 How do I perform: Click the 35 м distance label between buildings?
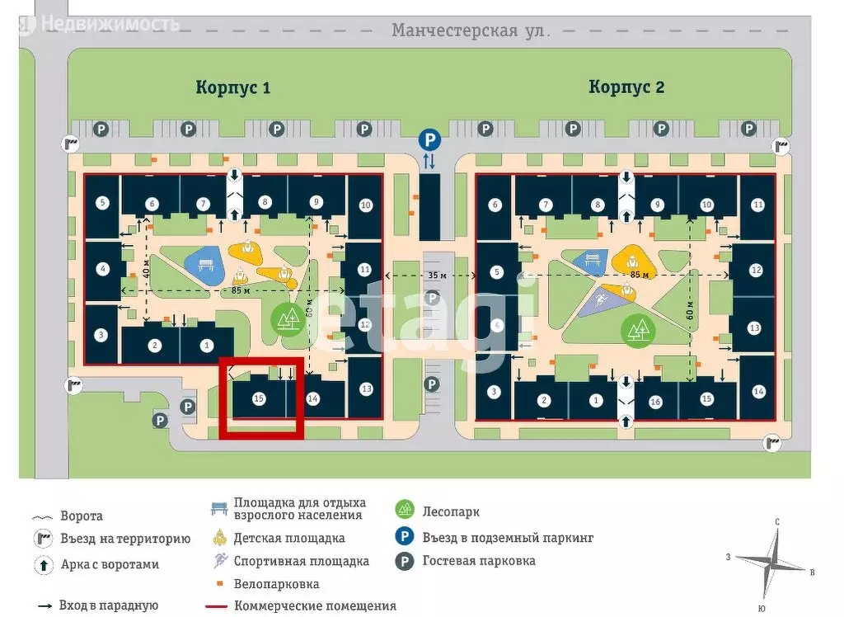tap(437, 275)
